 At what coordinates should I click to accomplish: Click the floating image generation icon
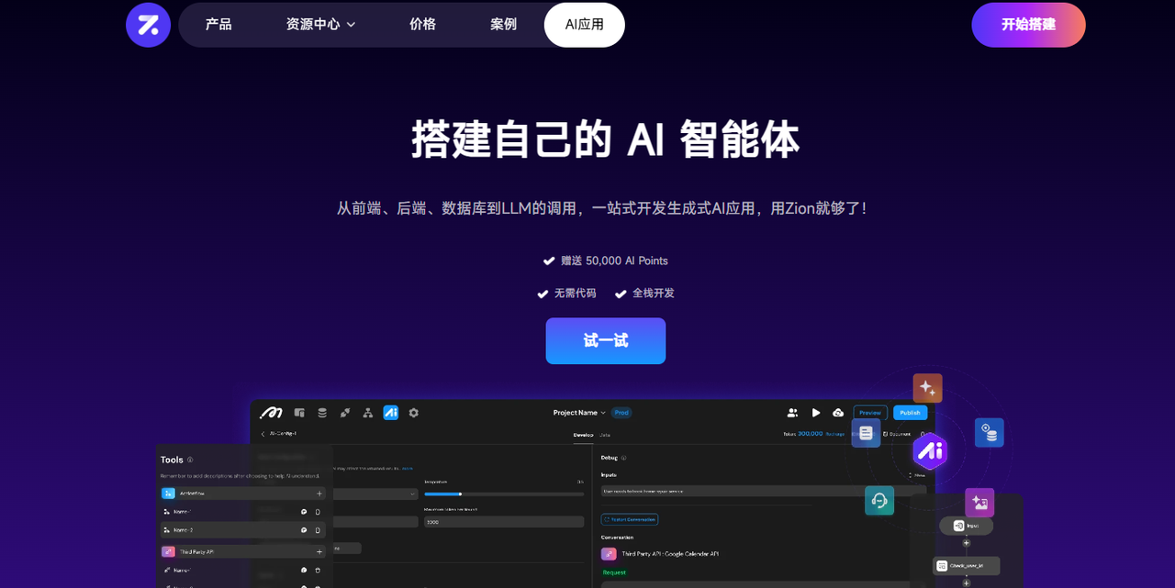click(x=979, y=503)
